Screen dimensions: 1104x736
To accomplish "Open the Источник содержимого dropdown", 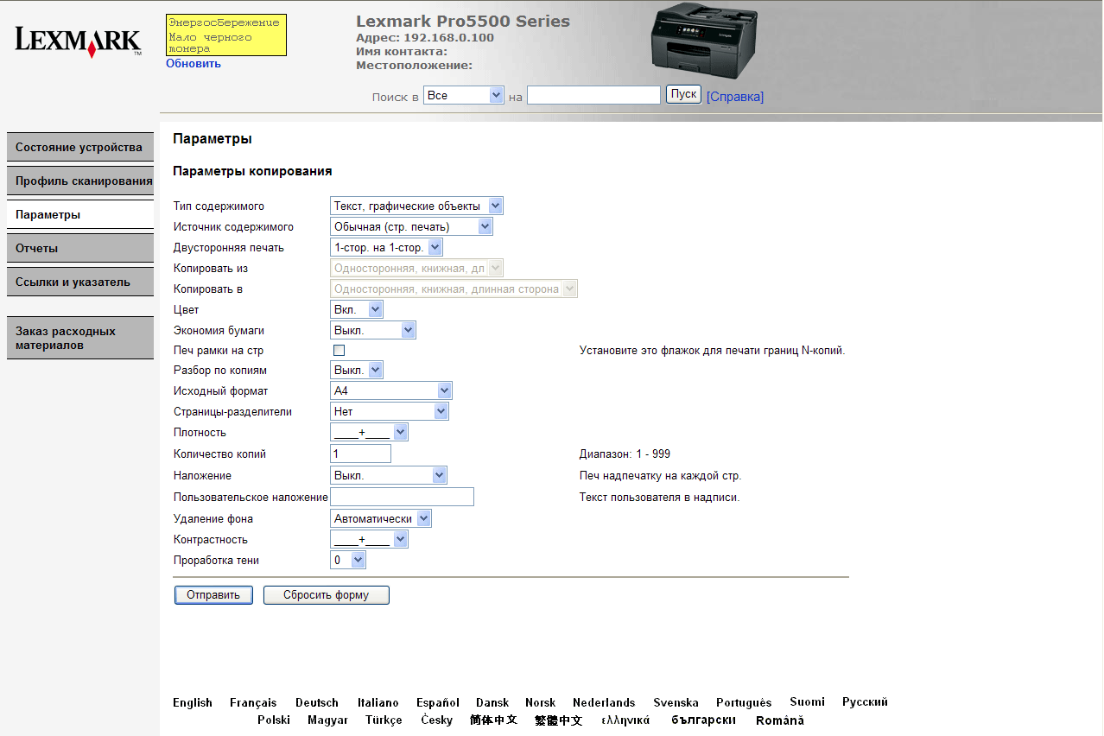I will click(411, 226).
